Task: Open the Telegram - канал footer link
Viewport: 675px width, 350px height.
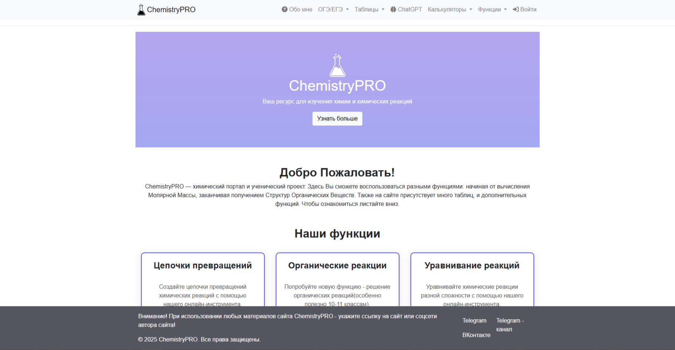Action: (x=510, y=325)
